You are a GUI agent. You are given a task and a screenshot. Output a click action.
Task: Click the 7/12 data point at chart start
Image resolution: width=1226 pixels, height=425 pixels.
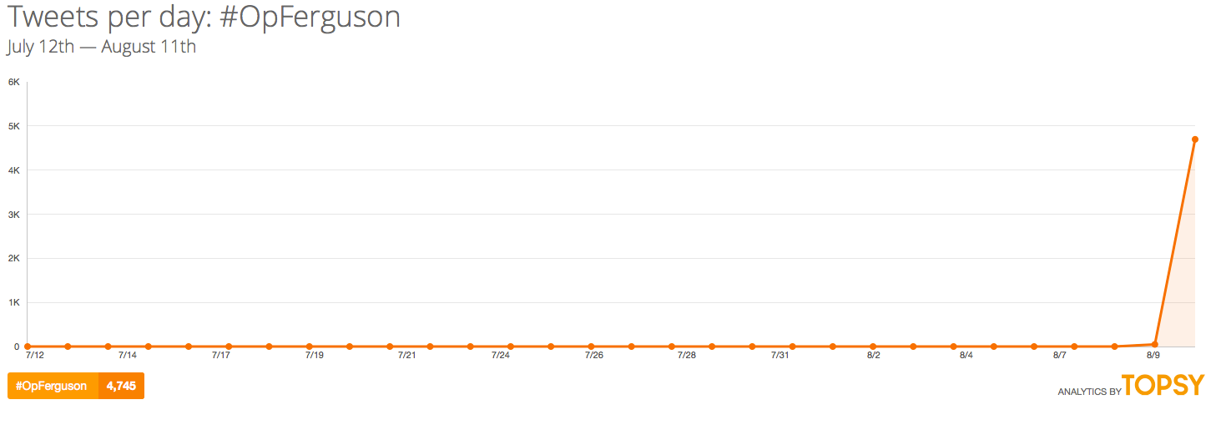coord(28,346)
